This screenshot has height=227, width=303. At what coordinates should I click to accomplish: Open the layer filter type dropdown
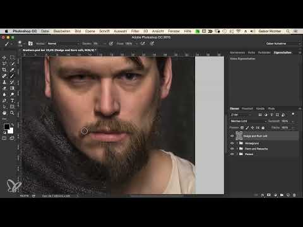241,115
